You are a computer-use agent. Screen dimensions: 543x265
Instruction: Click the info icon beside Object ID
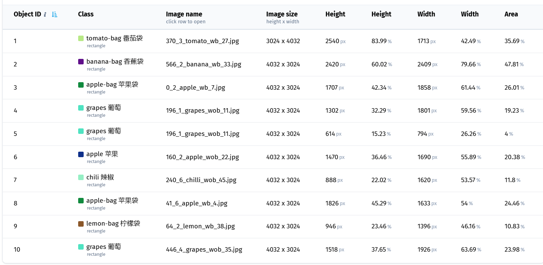click(45, 14)
